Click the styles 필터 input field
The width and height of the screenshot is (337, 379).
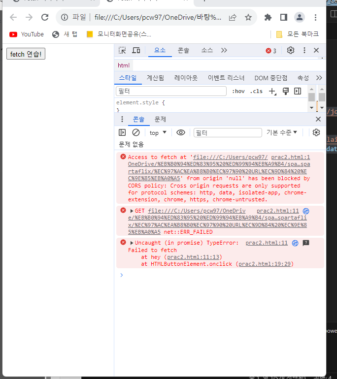(x=171, y=91)
